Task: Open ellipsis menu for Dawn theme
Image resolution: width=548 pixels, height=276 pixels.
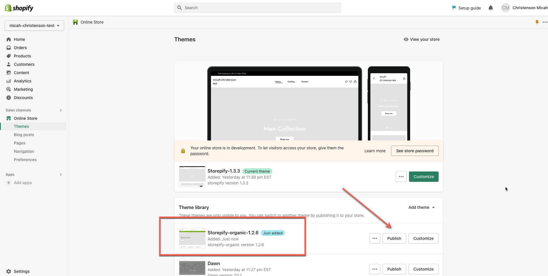Action: (375, 269)
